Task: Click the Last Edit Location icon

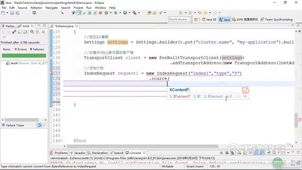Action: coord(200,13)
